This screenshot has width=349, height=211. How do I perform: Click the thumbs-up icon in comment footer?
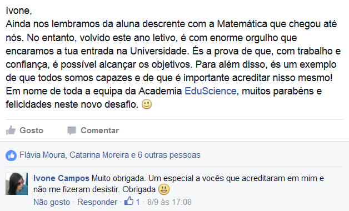point(129,201)
